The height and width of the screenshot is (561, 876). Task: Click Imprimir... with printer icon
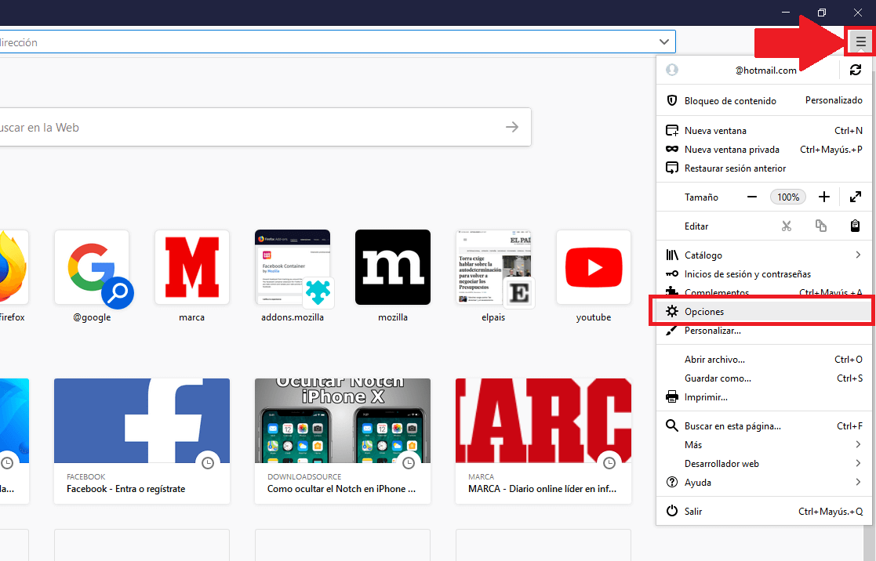[764, 397]
